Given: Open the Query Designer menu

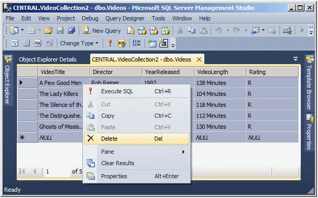Looking at the screenshot, I should click(x=125, y=18).
